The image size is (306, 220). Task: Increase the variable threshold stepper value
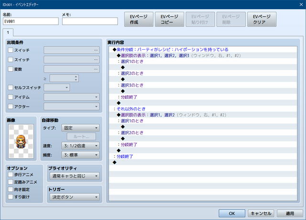(76, 77)
